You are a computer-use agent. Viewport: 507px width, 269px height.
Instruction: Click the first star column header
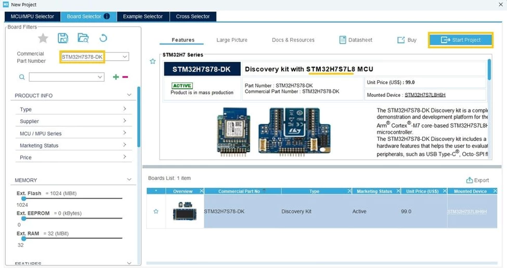click(156, 191)
